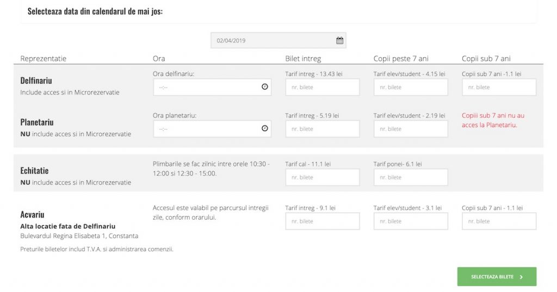Click Acvariu Tarif elev/student 3.1 lei field
This screenshot has width=557, height=292.
(x=411, y=221)
